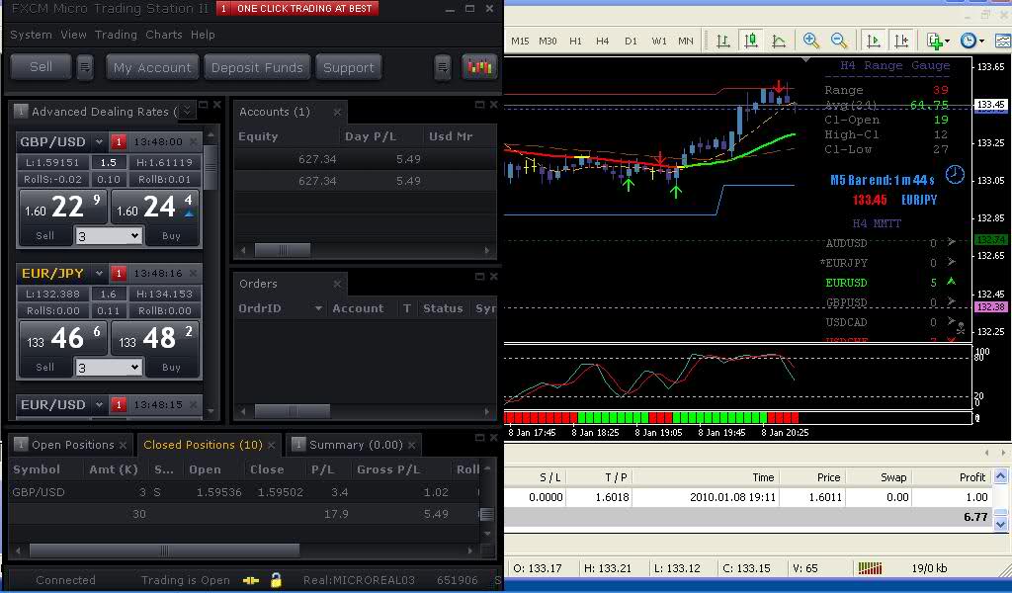This screenshot has width=1012, height=593.
Task: Toggle one-click trading red button for EUR/JPY
Action: pyautogui.click(x=119, y=273)
